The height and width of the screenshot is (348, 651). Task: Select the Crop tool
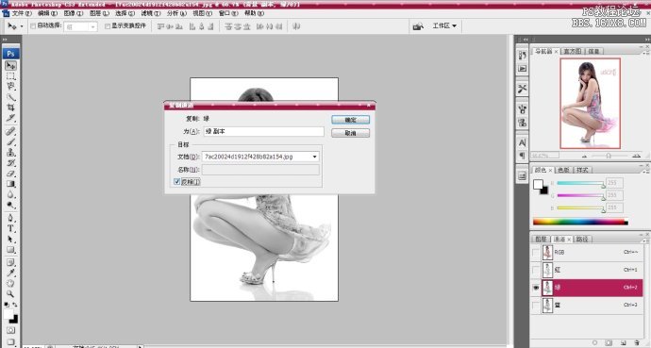(10, 108)
